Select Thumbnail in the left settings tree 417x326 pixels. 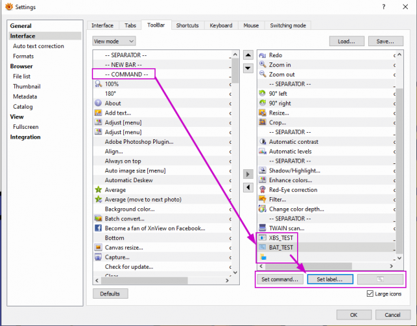pos(27,87)
